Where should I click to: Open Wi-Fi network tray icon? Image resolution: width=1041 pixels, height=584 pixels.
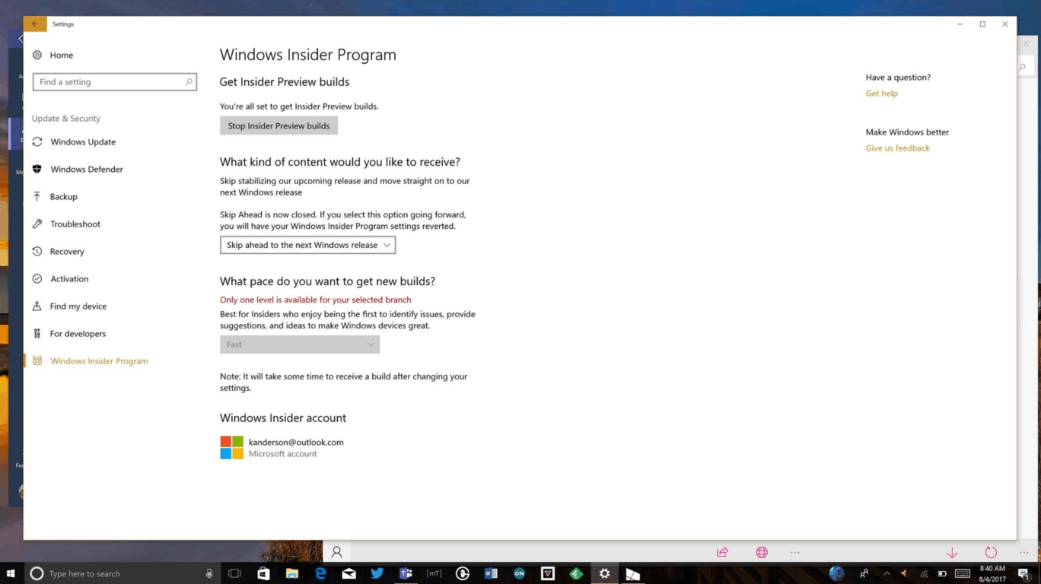point(924,573)
